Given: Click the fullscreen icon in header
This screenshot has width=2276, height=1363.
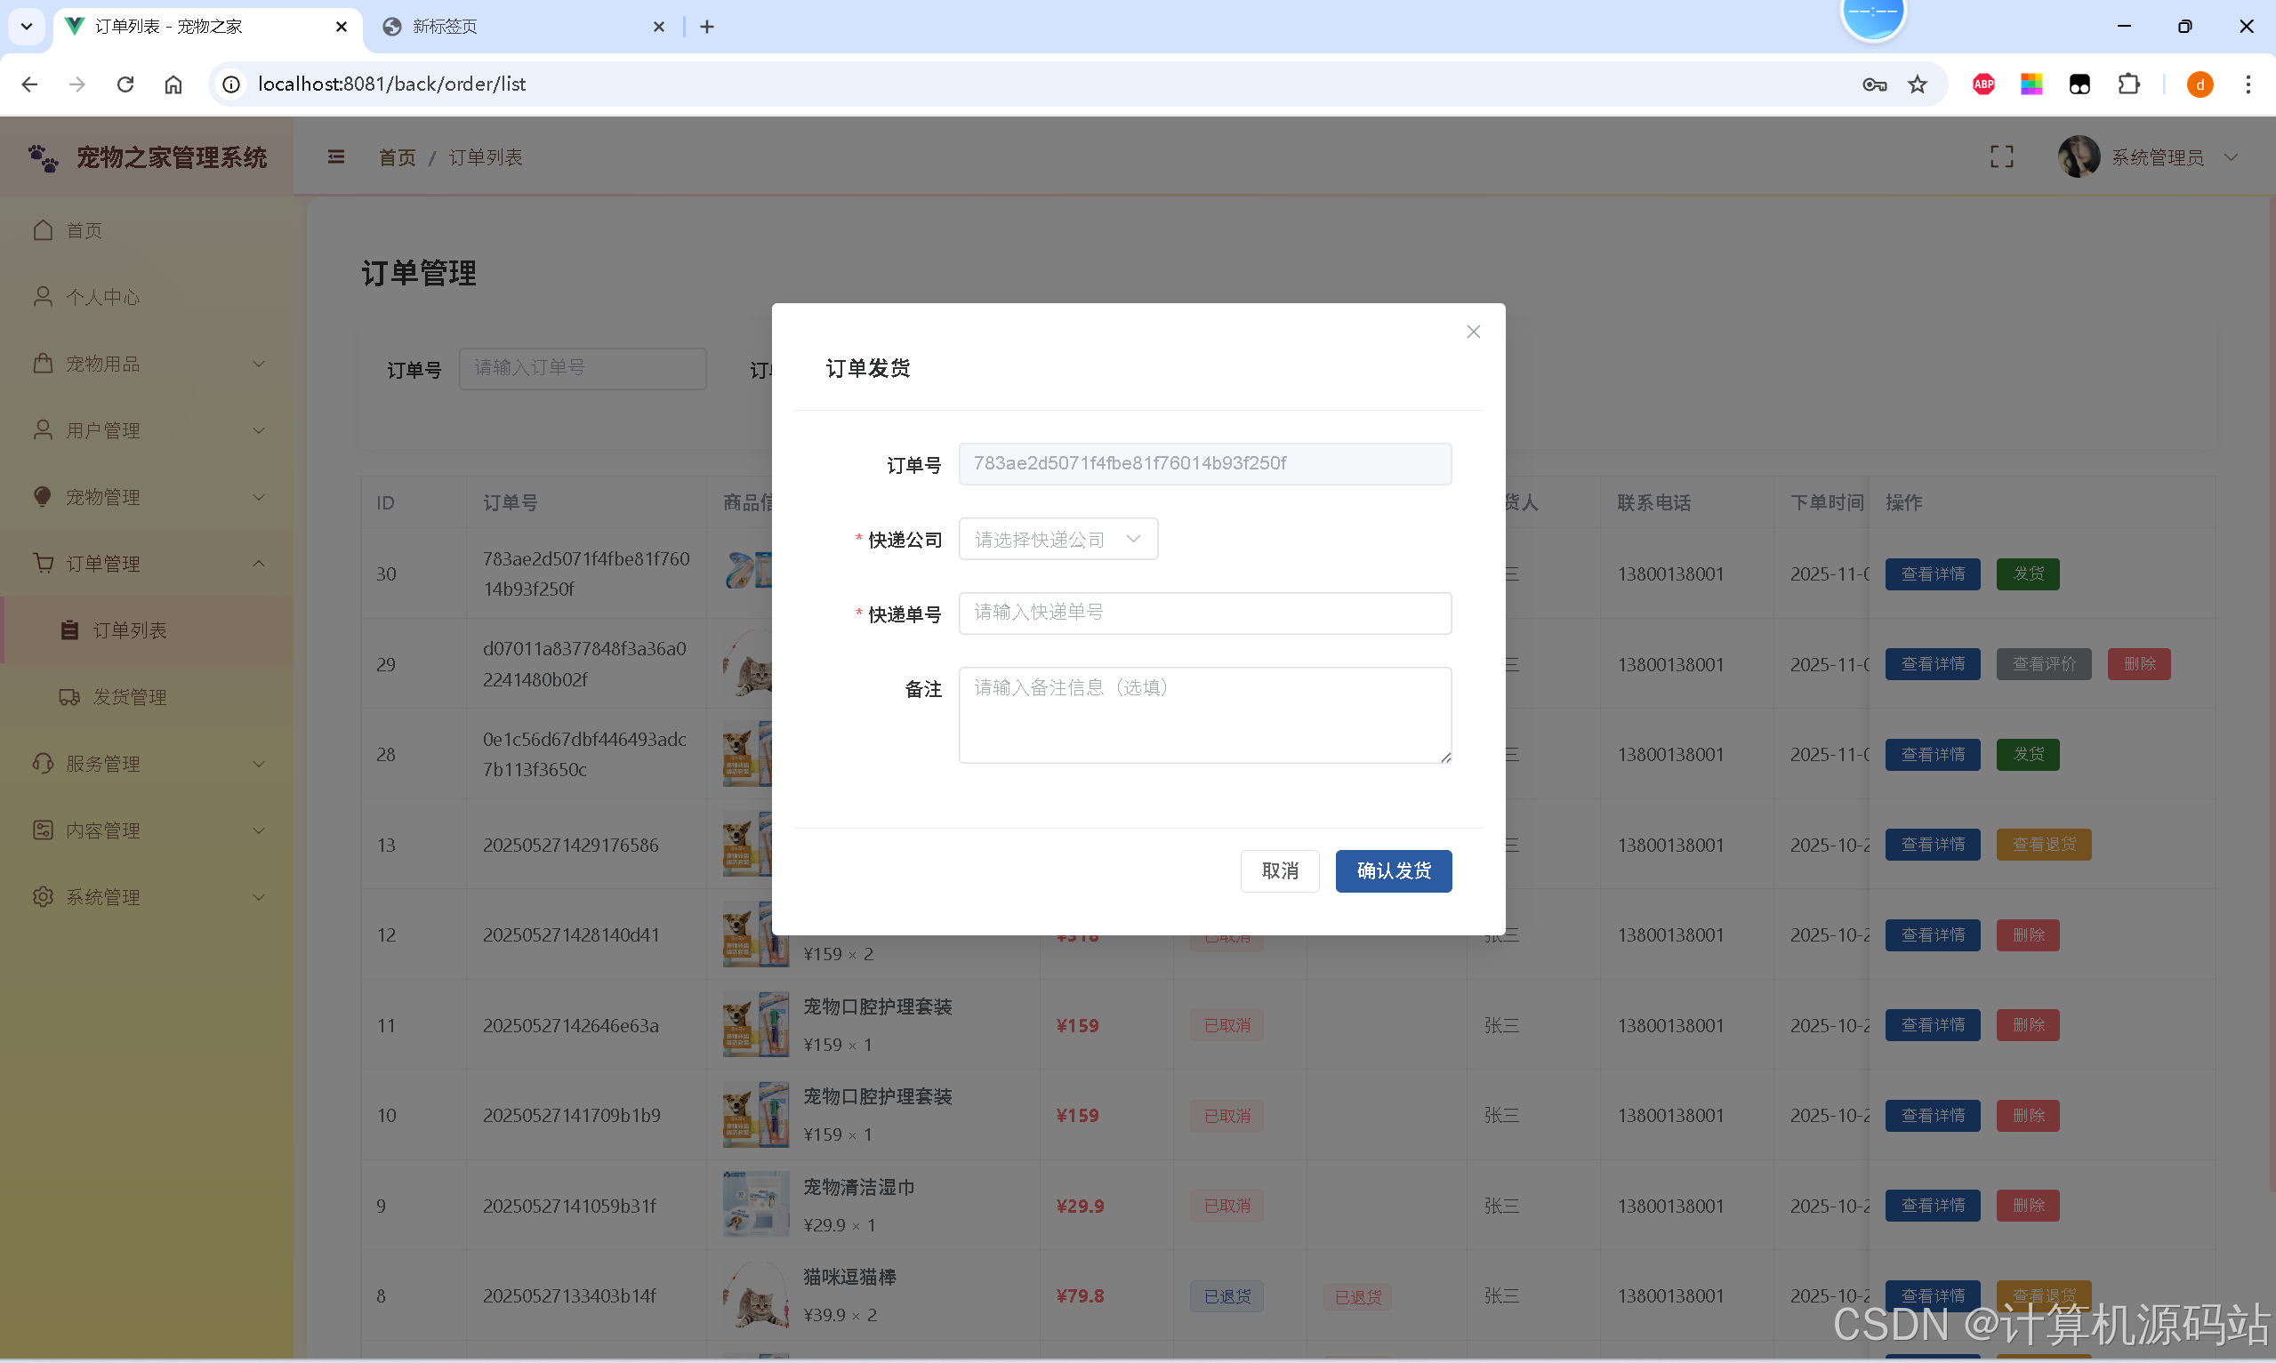Looking at the screenshot, I should pyautogui.click(x=2001, y=157).
